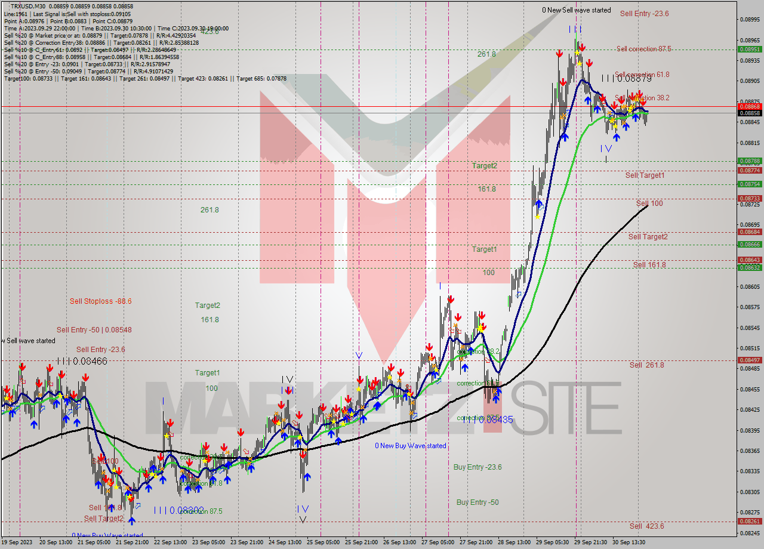The width and height of the screenshot is (764, 549).
Task: Select the 'Sell correction 38.2' label
Action: (x=642, y=98)
